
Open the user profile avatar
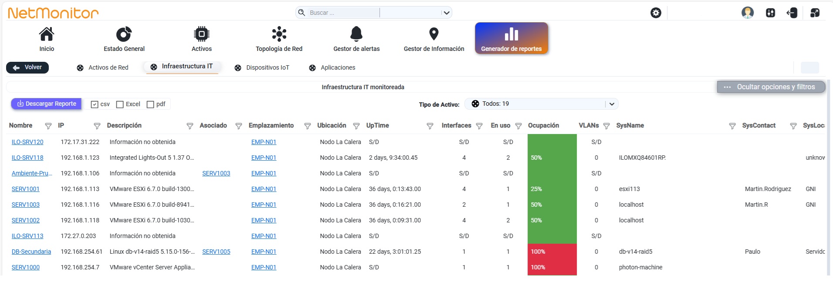[x=748, y=13]
